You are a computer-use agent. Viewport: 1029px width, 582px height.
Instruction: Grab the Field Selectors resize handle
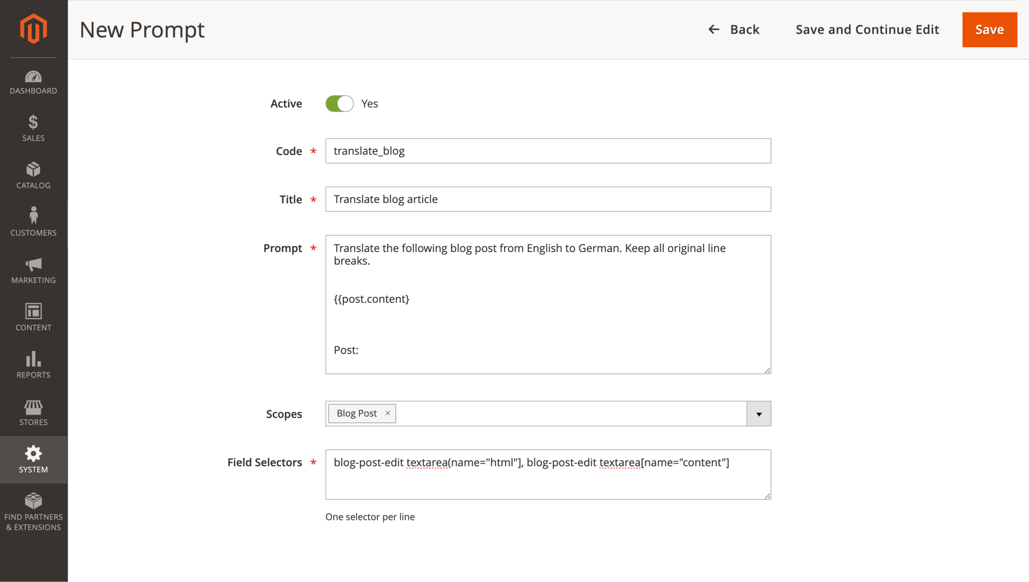(767, 496)
